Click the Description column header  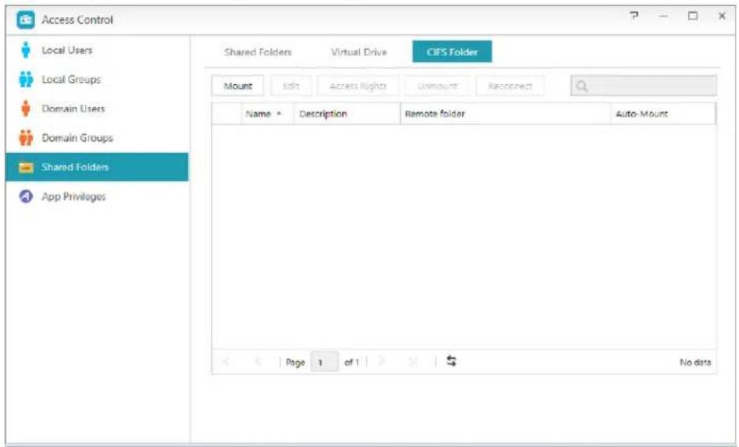[x=347, y=114]
